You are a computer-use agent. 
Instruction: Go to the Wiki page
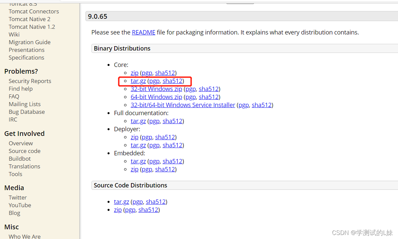14,34
